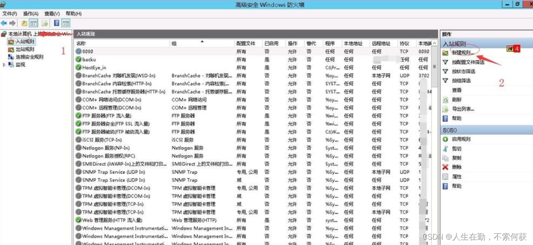Click the 启用规则 green icon under 8080

click(x=445, y=139)
